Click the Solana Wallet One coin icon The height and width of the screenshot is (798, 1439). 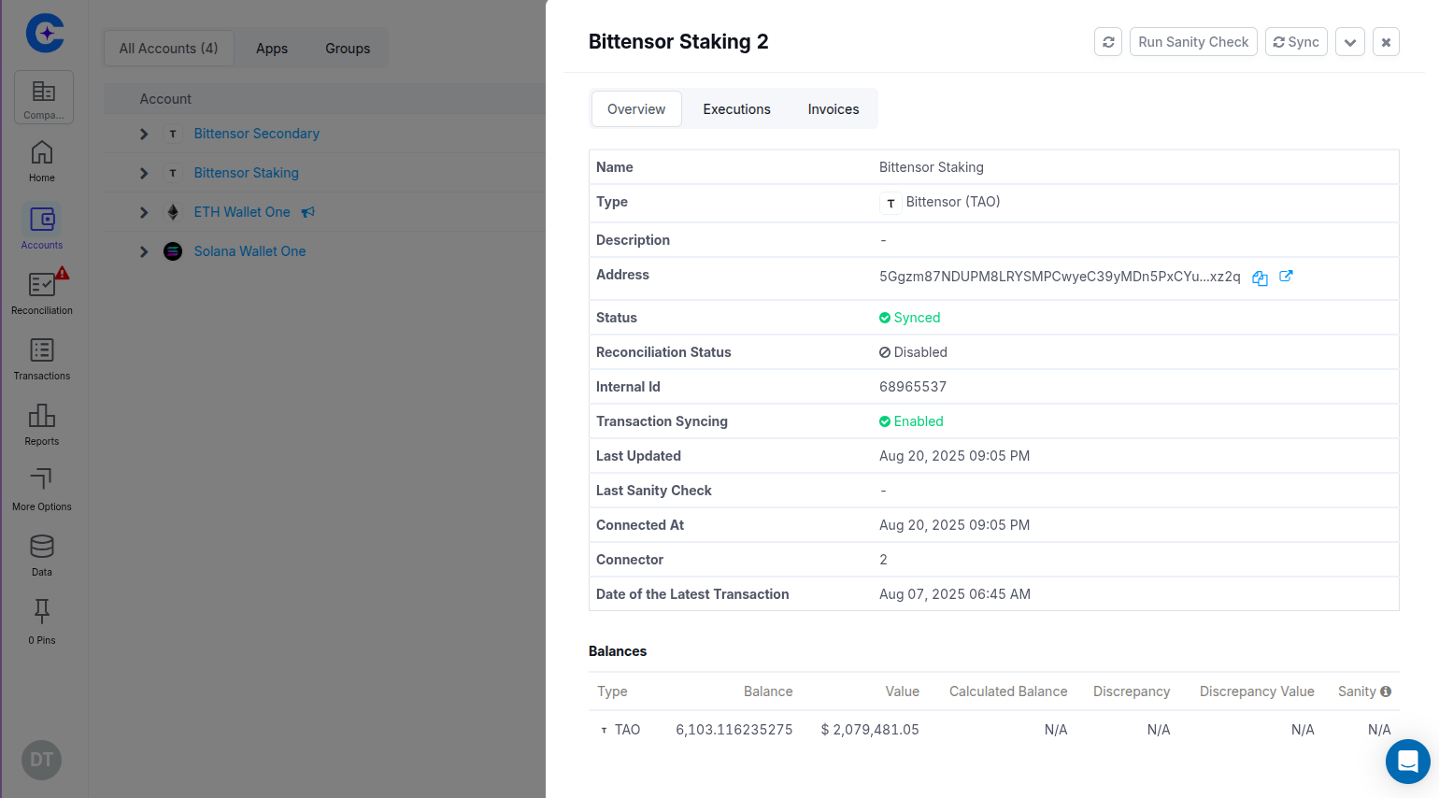[173, 251]
